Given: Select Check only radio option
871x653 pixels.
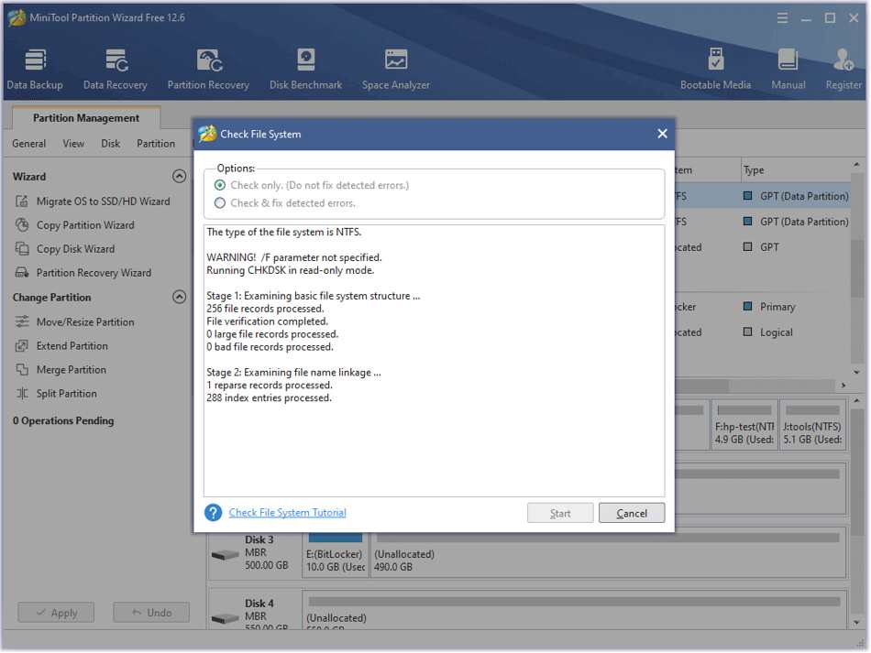Looking at the screenshot, I should 220,185.
